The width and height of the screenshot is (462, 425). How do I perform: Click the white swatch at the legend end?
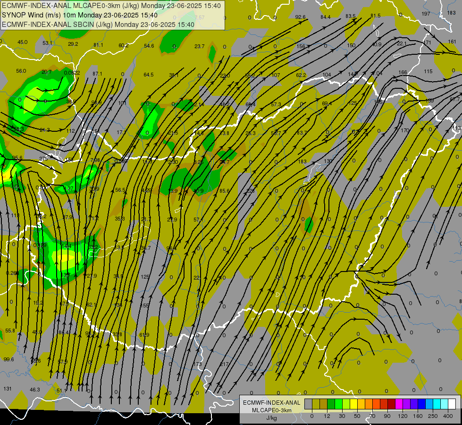pyautogui.click(x=452, y=404)
